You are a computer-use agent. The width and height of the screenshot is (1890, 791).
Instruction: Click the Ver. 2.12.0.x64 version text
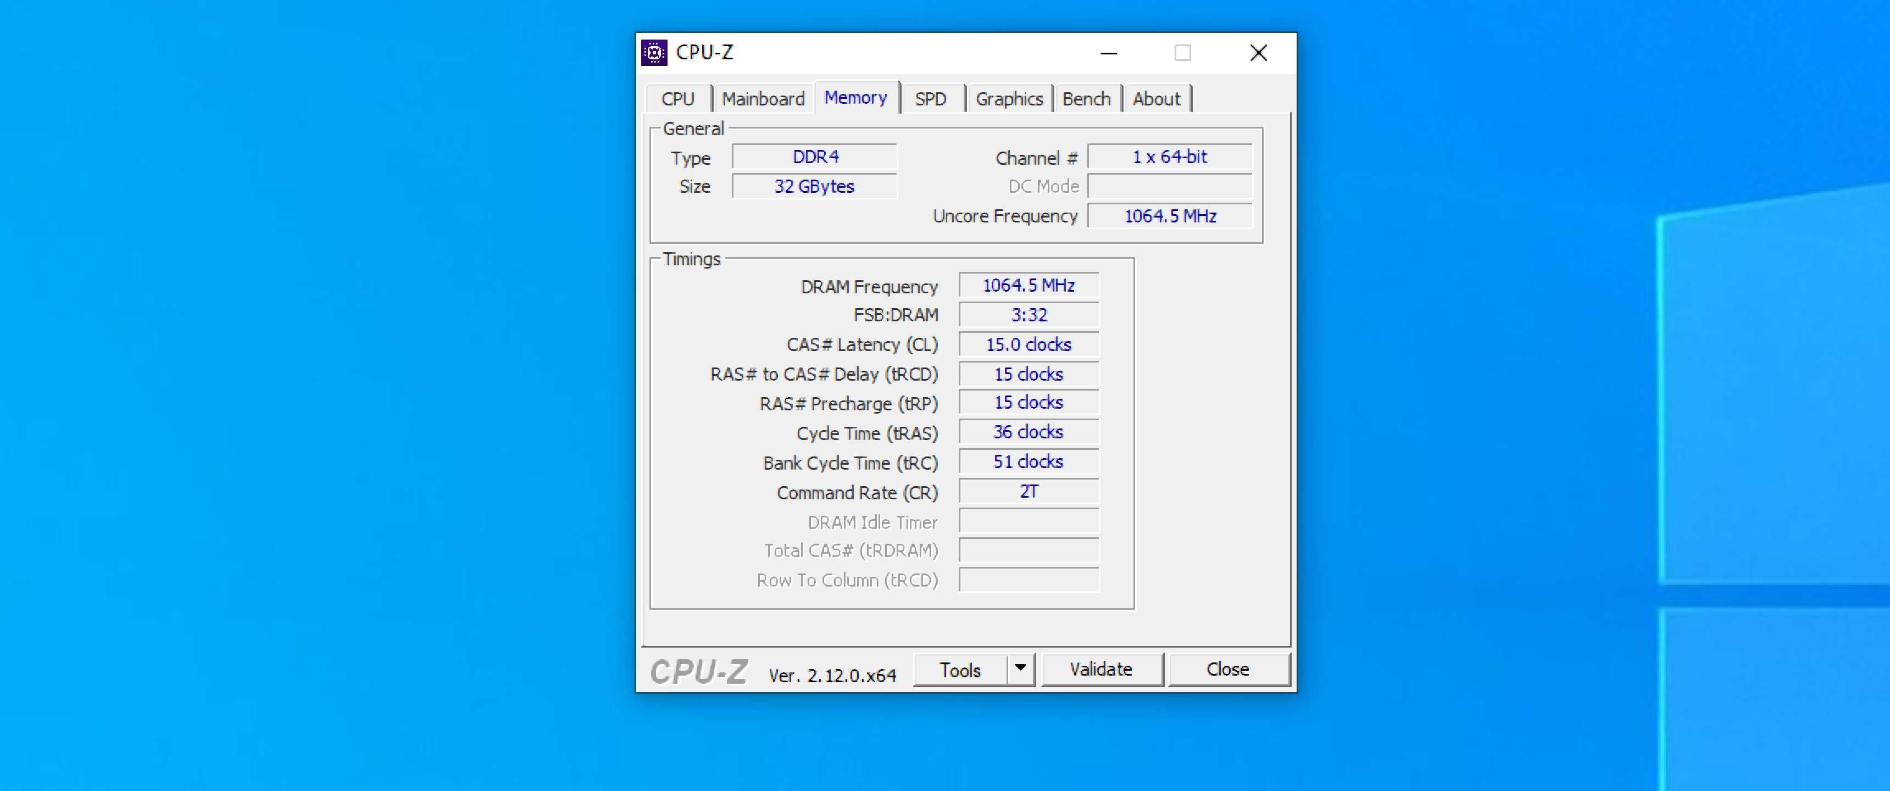(x=832, y=676)
